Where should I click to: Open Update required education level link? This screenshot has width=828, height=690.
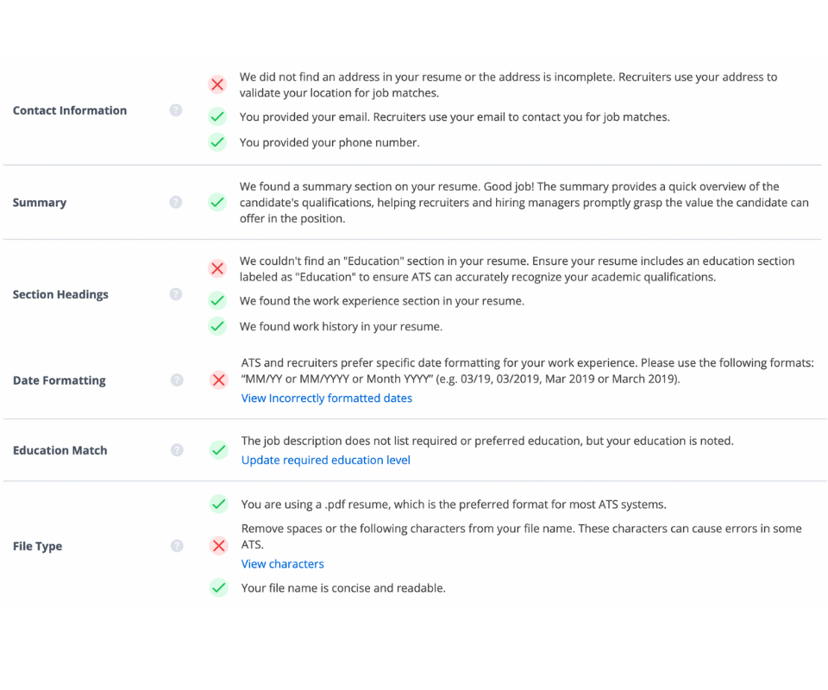(325, 460)
